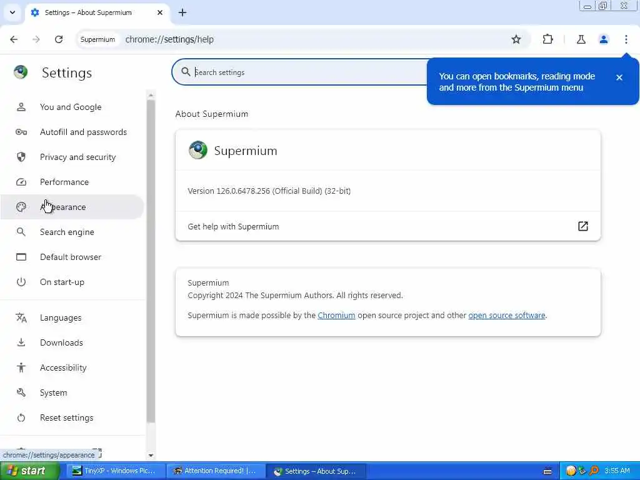The image size is (640, 480).
Task: Open System settings
Action: tap(72, 392)
